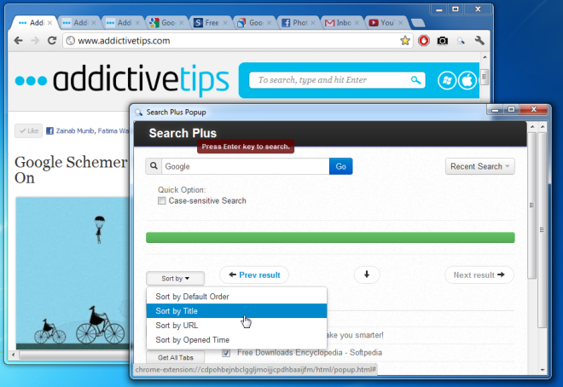
Task: Expand the Recent Search dropdown
Action: tap(479, 166)
